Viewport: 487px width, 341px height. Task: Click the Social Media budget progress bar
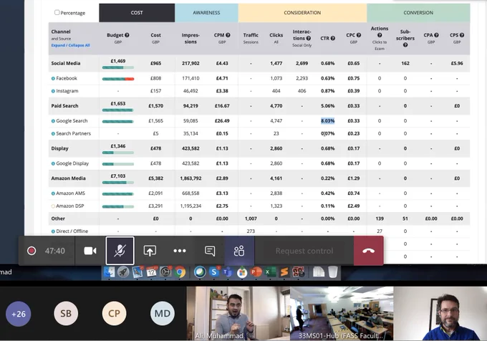(x=118, y=67)
